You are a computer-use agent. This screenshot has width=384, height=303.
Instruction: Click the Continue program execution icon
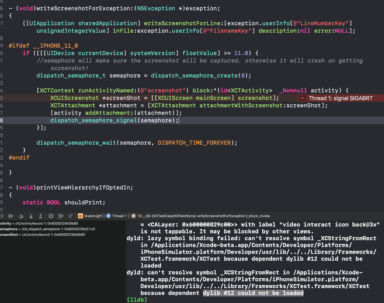[x=10, y=216]
